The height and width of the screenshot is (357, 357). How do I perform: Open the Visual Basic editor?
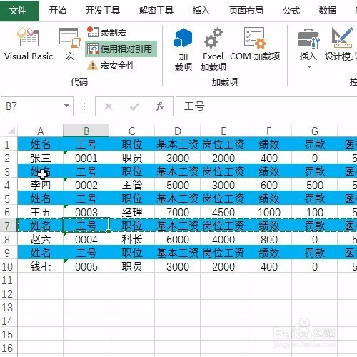[x=29, y=44]
